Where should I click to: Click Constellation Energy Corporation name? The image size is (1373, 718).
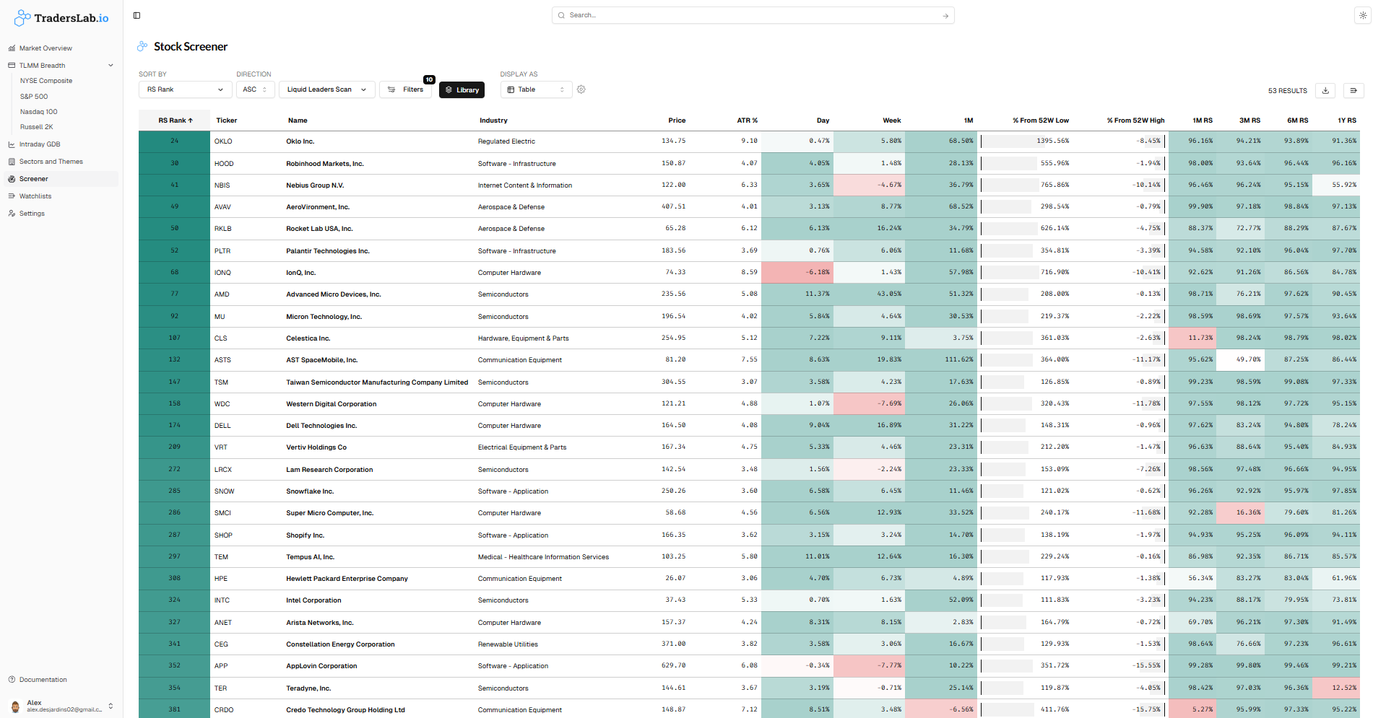[x=340, y=644]
